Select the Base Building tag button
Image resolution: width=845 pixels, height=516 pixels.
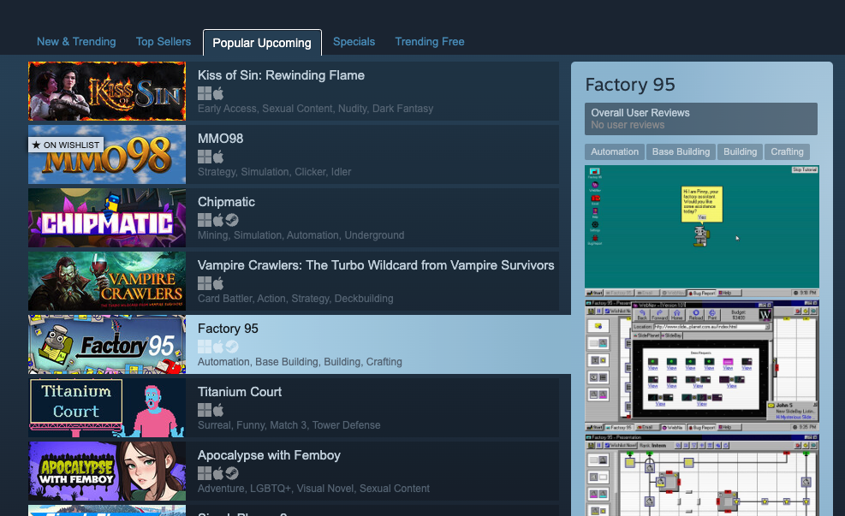(x=681, y=152)
